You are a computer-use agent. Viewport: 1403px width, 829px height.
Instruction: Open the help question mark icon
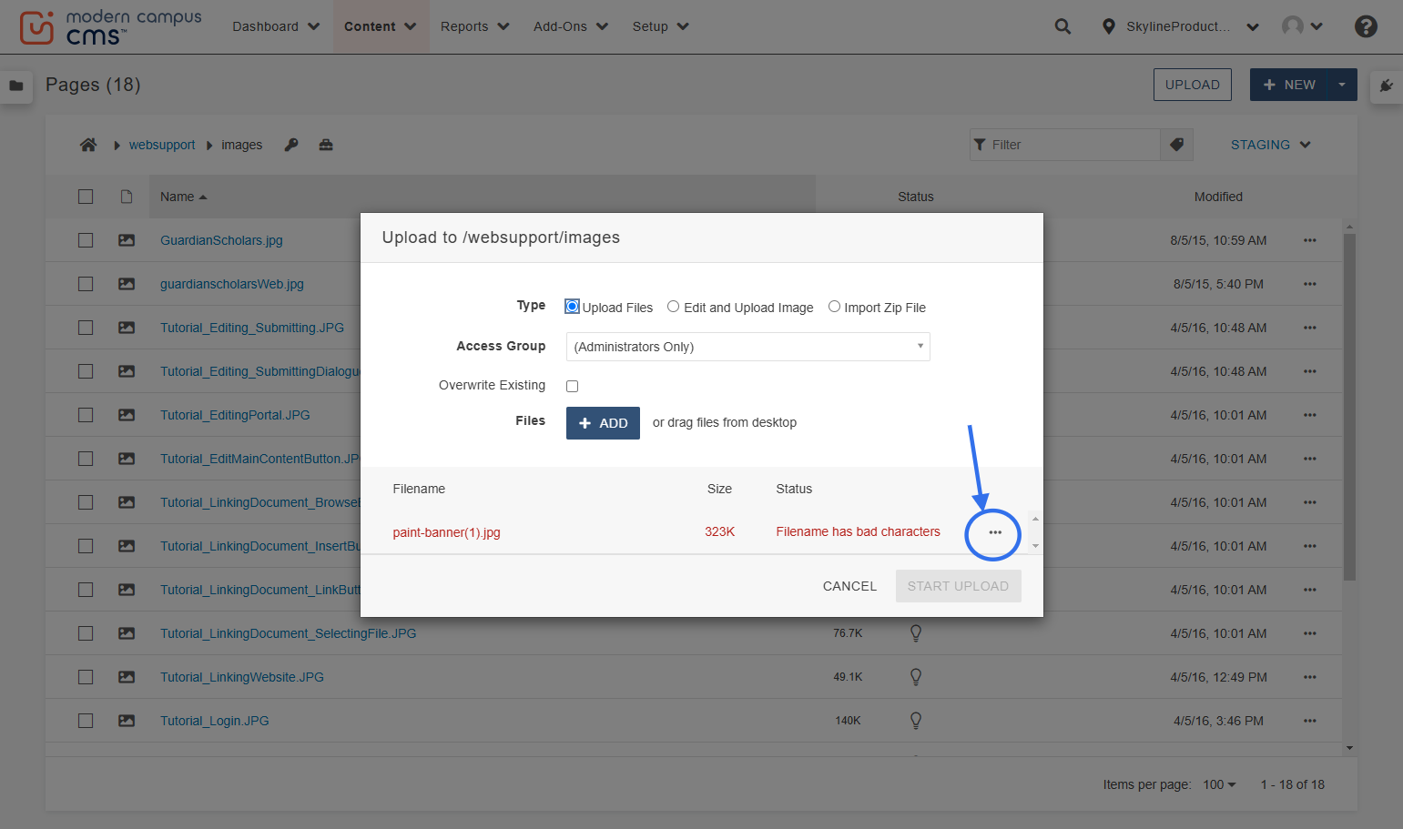1366,26
